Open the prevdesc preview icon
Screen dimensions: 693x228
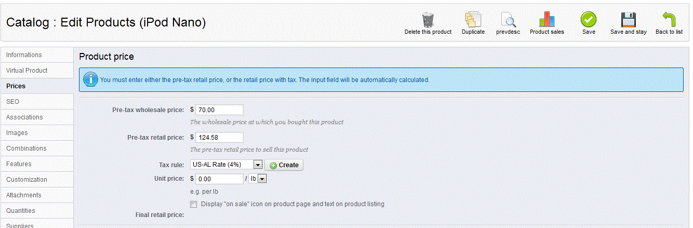[x=508, y=20]
